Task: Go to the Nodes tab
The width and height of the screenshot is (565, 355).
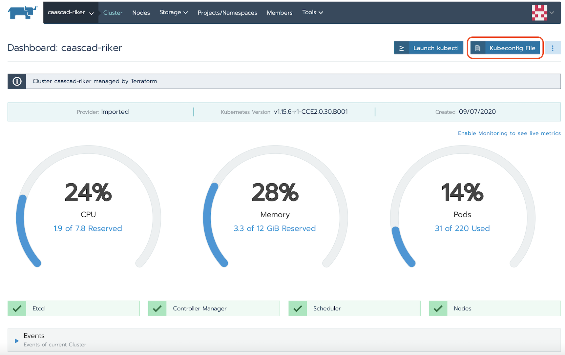Action: pyautogui.click(x=141, y=13)
